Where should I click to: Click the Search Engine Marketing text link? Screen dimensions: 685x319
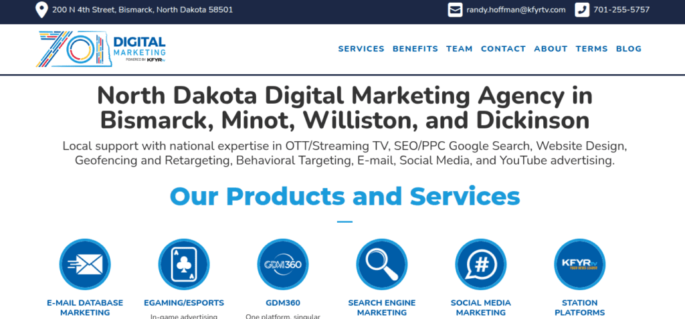coord(382,308)
